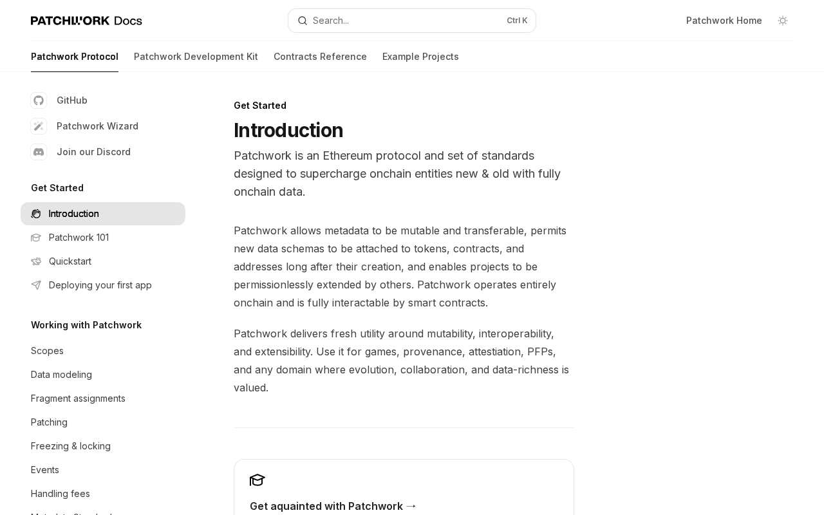Click the Introduction hand icon
The width and height of the screenshot is (824, 515).
[36, 214]
